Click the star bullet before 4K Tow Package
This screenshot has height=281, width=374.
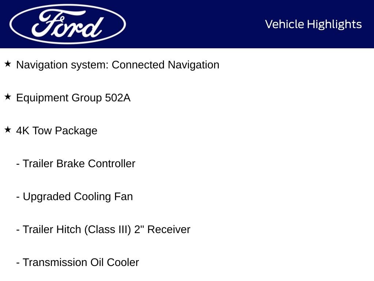[x=8, y=130]
